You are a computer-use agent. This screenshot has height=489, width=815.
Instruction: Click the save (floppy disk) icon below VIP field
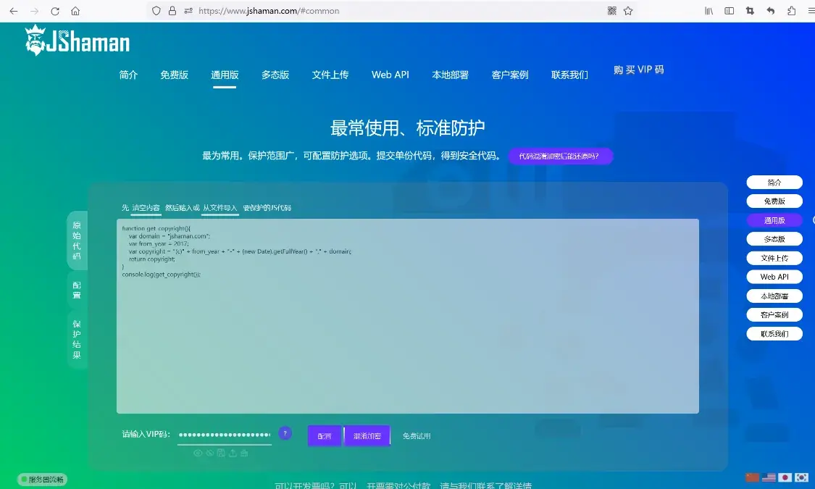pyautogui.click(x=220, y=453)
